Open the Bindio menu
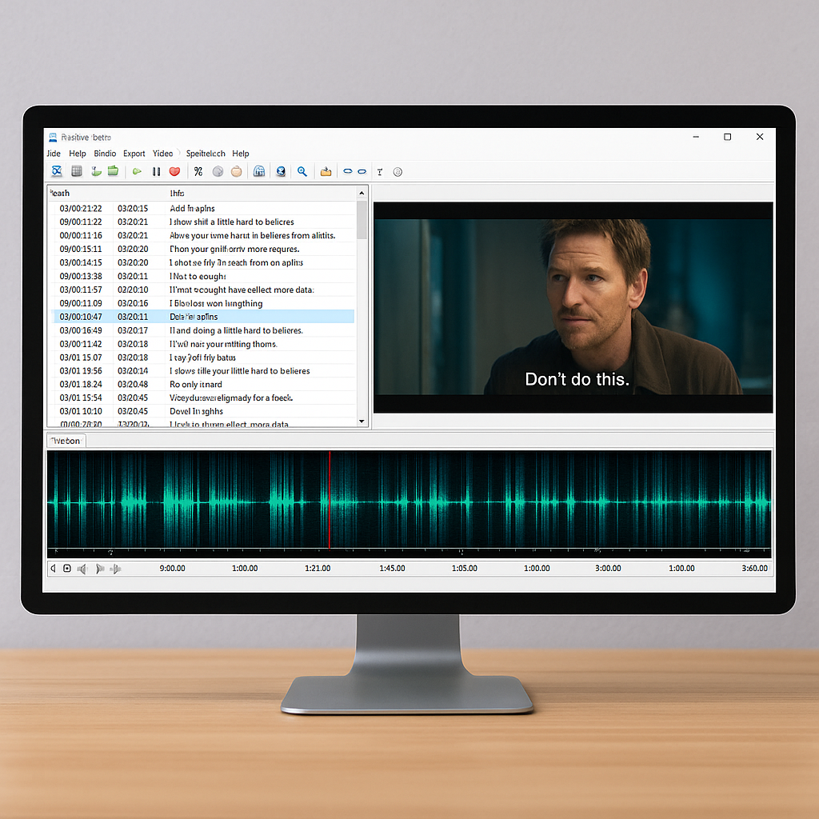This screenshot has width=819, height=819. pyautogui.click(x=105, y=154)
